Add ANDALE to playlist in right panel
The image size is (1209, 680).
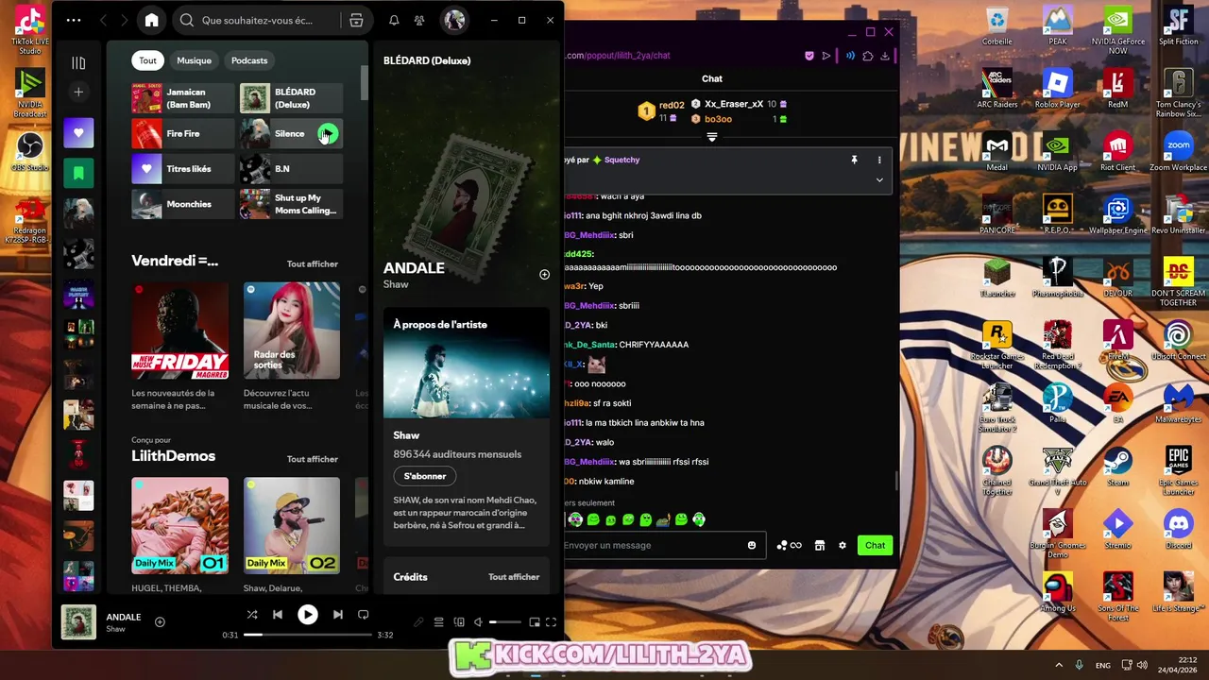click(x=544, y=275)
